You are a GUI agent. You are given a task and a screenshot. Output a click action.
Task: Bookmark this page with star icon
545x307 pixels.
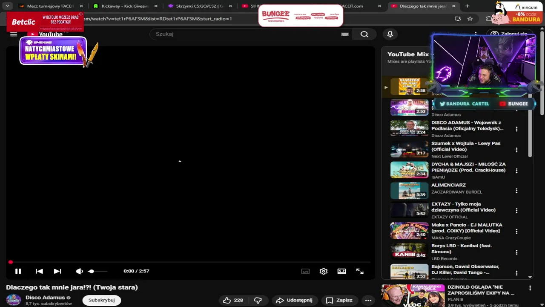(x=470, y=19)
